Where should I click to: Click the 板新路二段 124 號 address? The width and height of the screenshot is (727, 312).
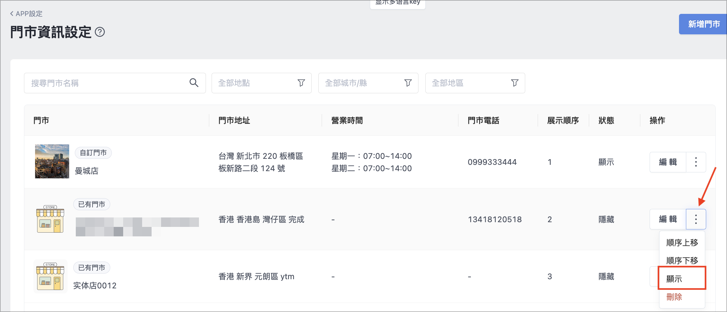click(252, 168)
